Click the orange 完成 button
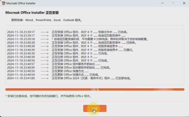This screenshot has height=117, width=189. click(95, 108)
